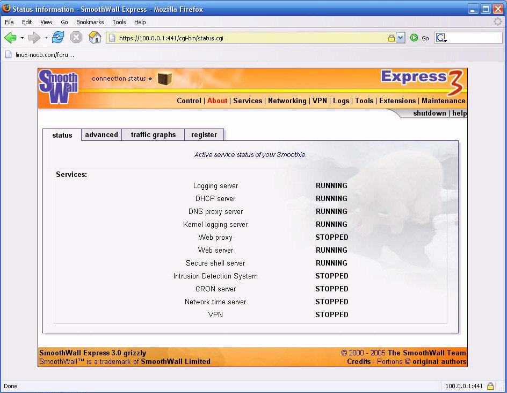The width and height of the screenshot is (507, 393).
Task: Click the green Go button
Action: click(419, 38)
